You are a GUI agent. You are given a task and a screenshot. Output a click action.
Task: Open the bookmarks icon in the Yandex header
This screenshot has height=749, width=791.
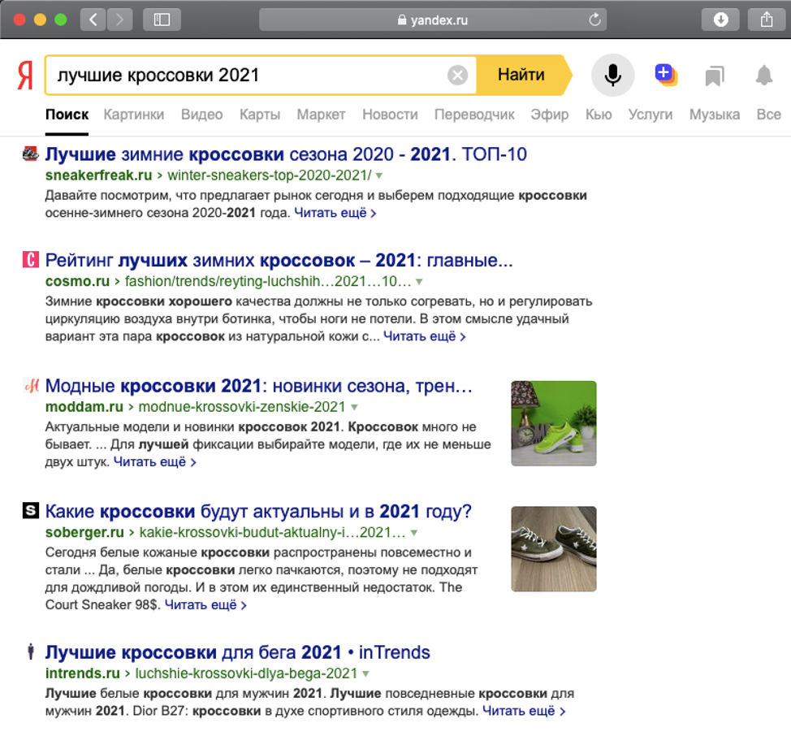coord(715,76)
